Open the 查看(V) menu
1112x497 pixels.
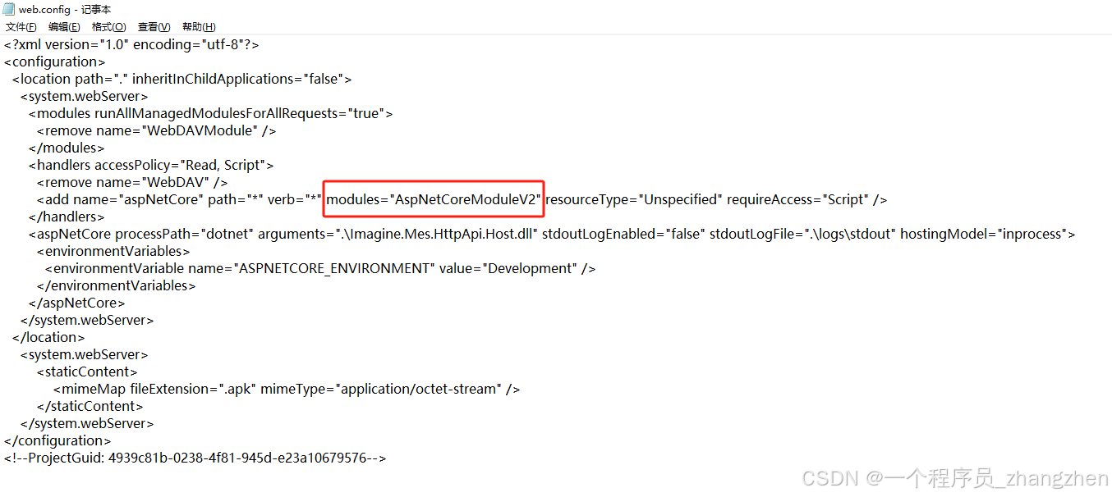point(153,26)
